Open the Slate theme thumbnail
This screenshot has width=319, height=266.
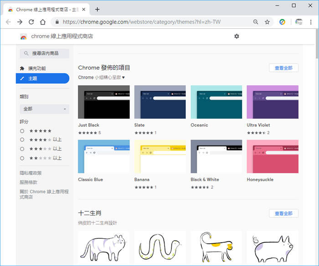160,102
